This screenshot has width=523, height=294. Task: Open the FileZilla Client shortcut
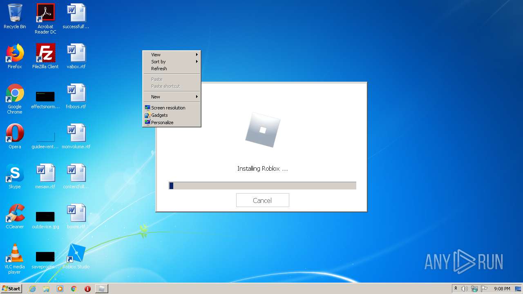click(x=45, y=56)
